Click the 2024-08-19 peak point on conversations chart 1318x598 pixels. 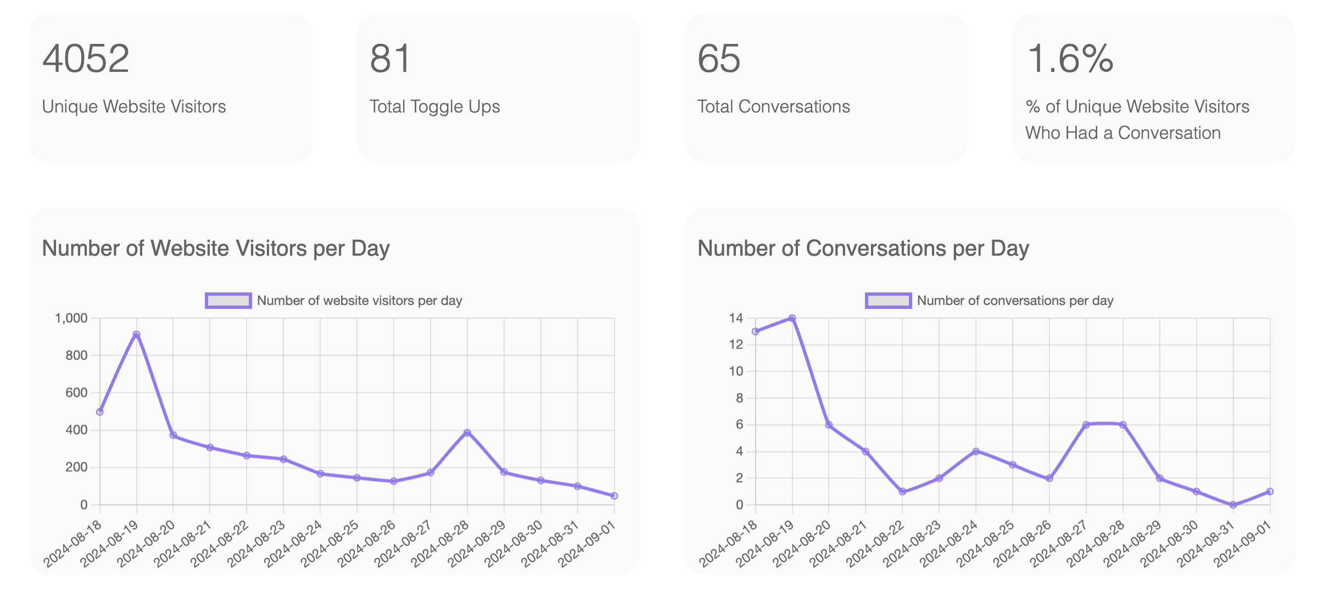[x=792, y=318]
